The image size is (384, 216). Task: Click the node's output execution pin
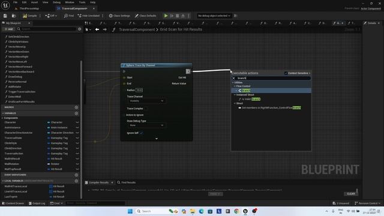click(188, 71)
